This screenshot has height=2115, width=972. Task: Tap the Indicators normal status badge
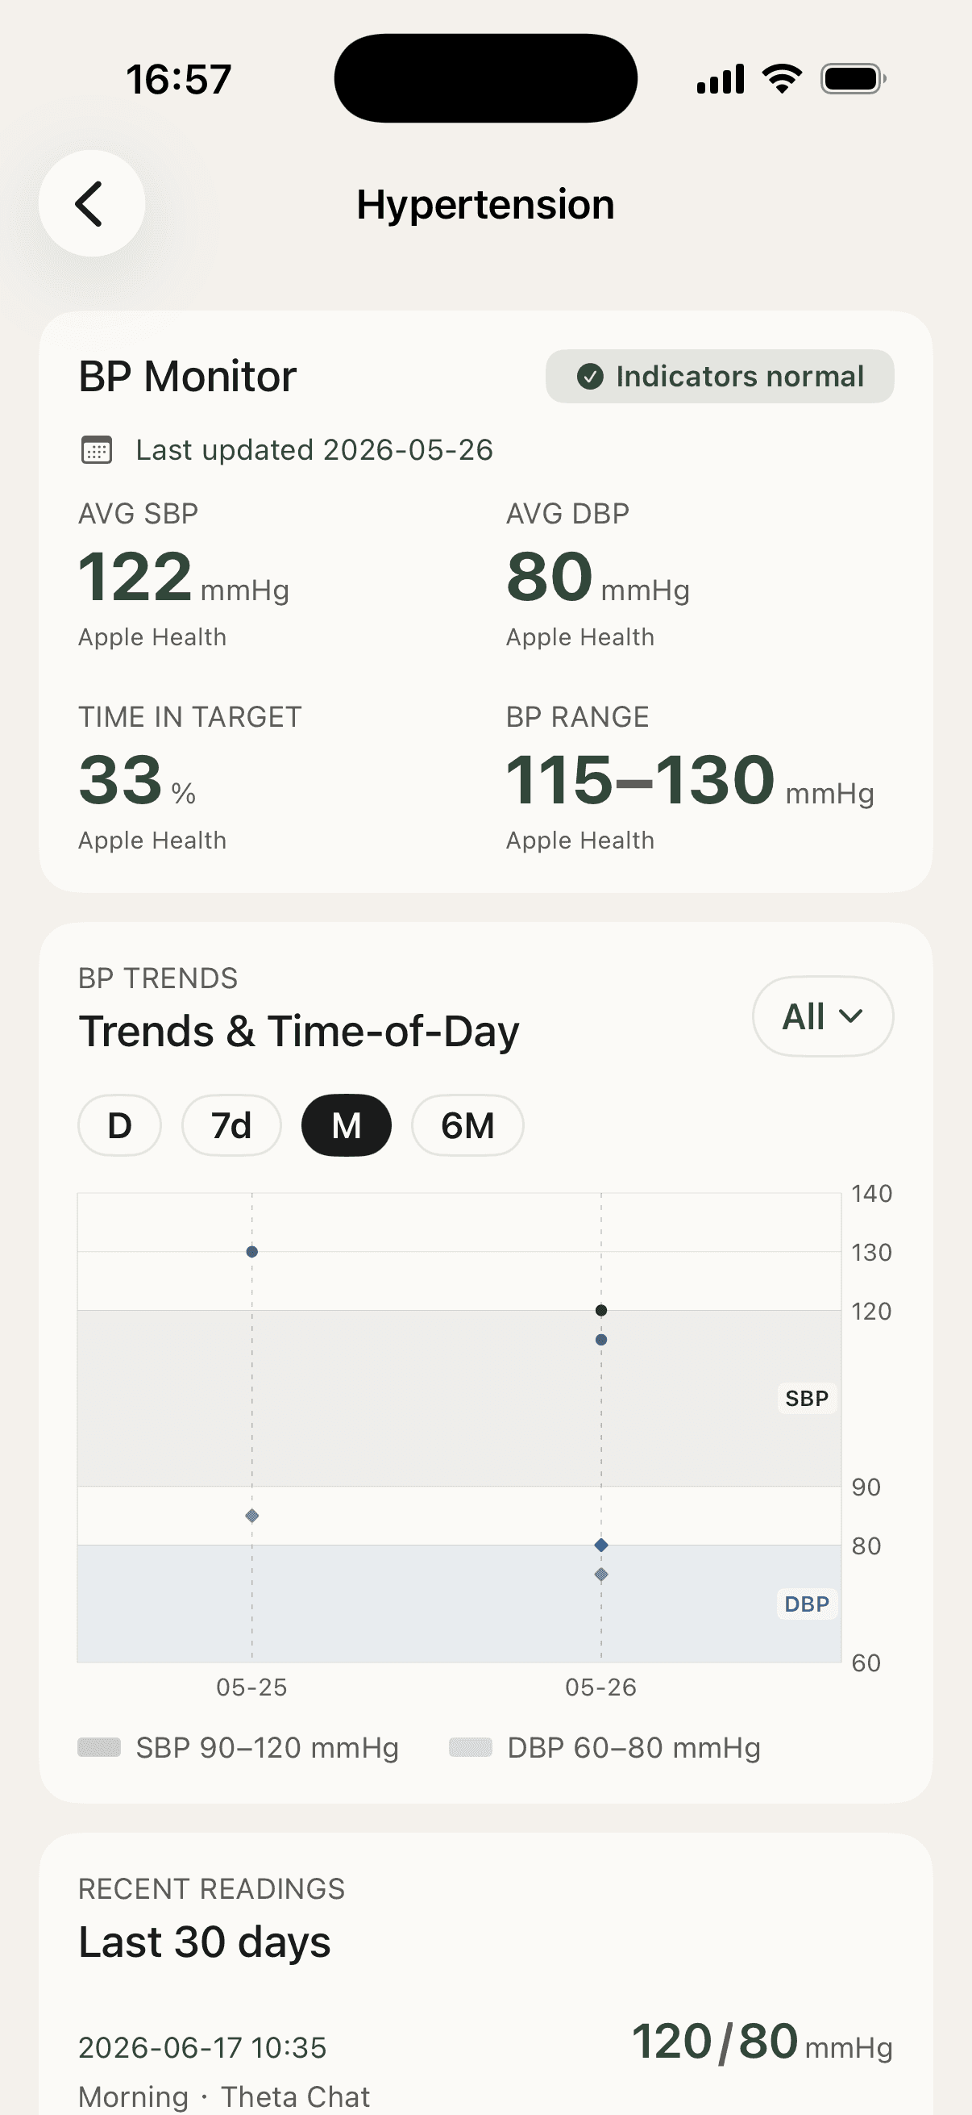click(x=720, y=377)
